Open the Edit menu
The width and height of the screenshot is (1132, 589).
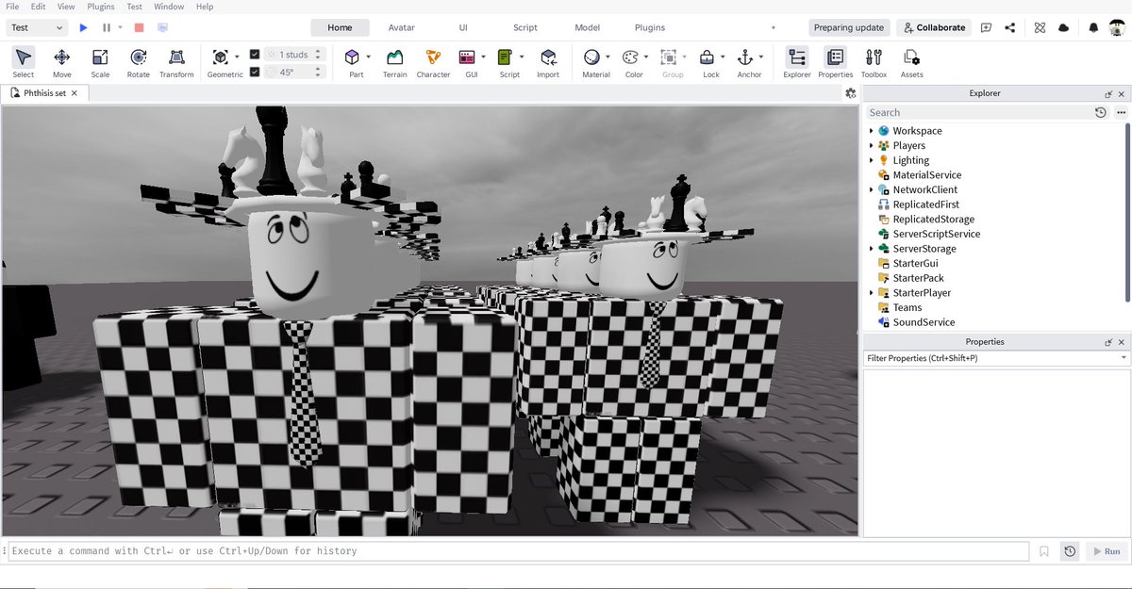click(39, 7)
